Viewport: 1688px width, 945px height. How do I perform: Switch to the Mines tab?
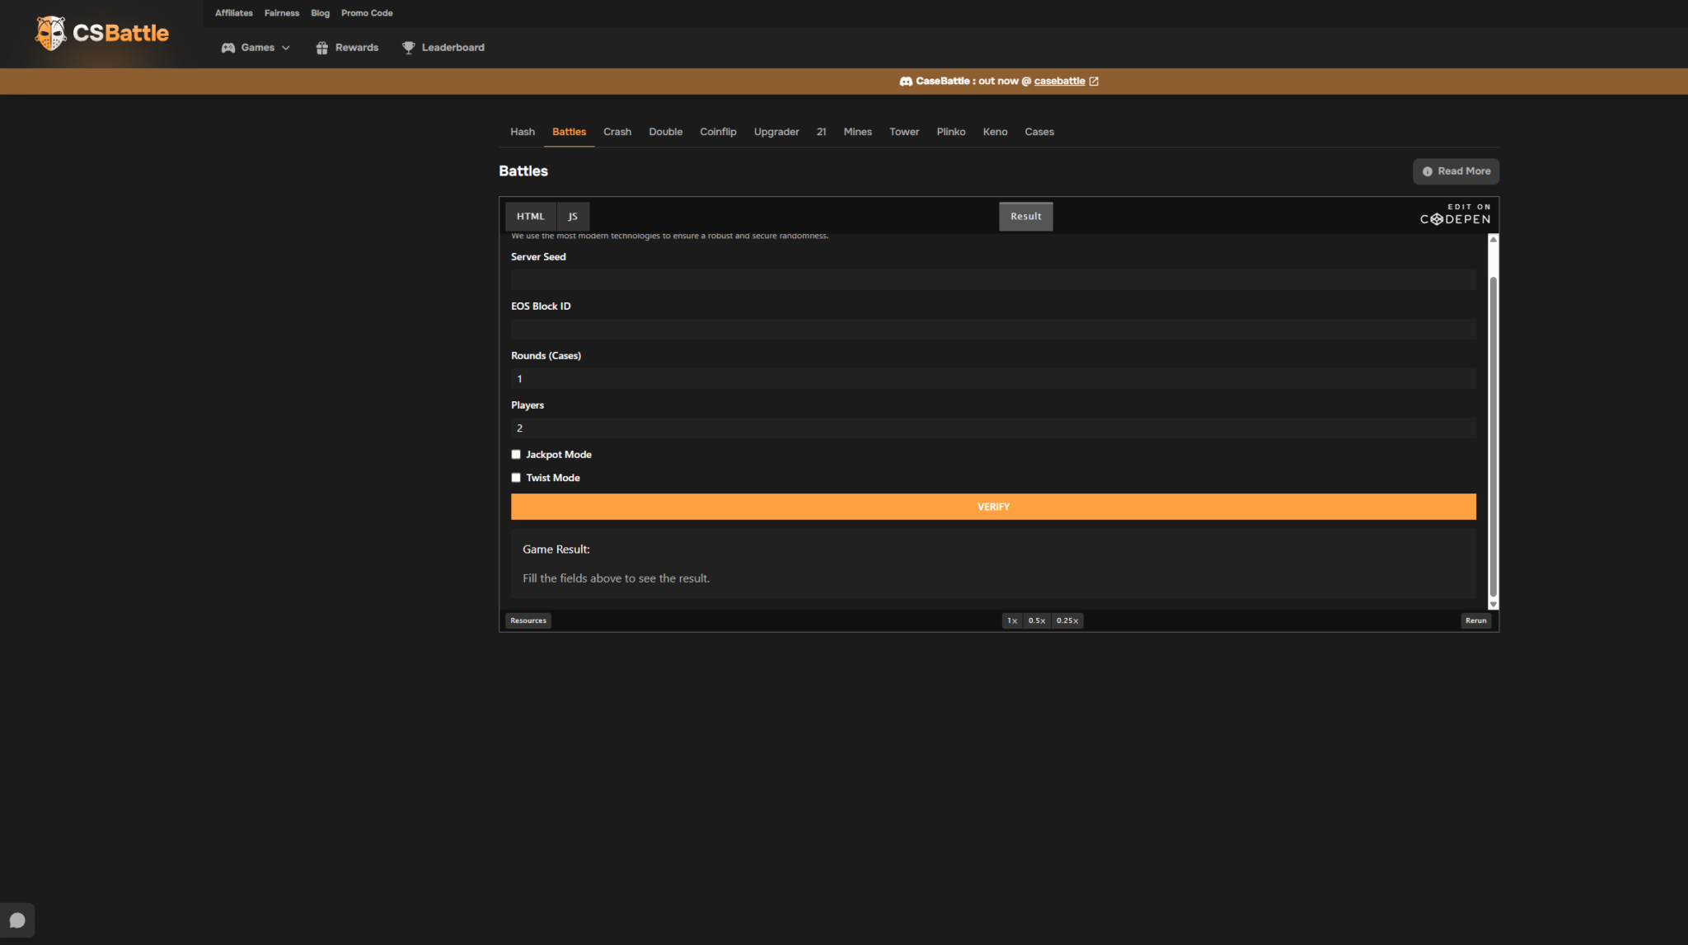(857, 132)
